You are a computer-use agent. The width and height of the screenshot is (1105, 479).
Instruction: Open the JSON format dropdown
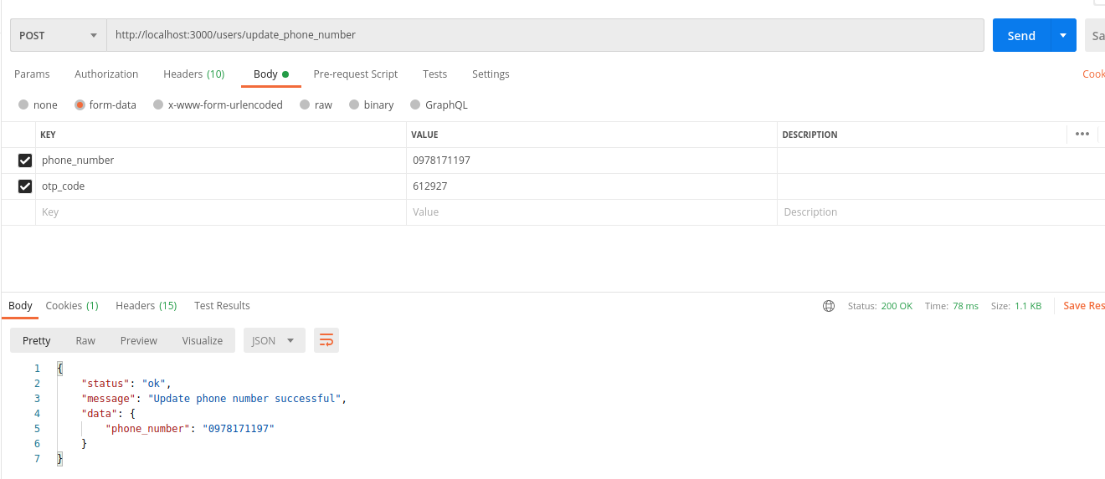[274, 340]
